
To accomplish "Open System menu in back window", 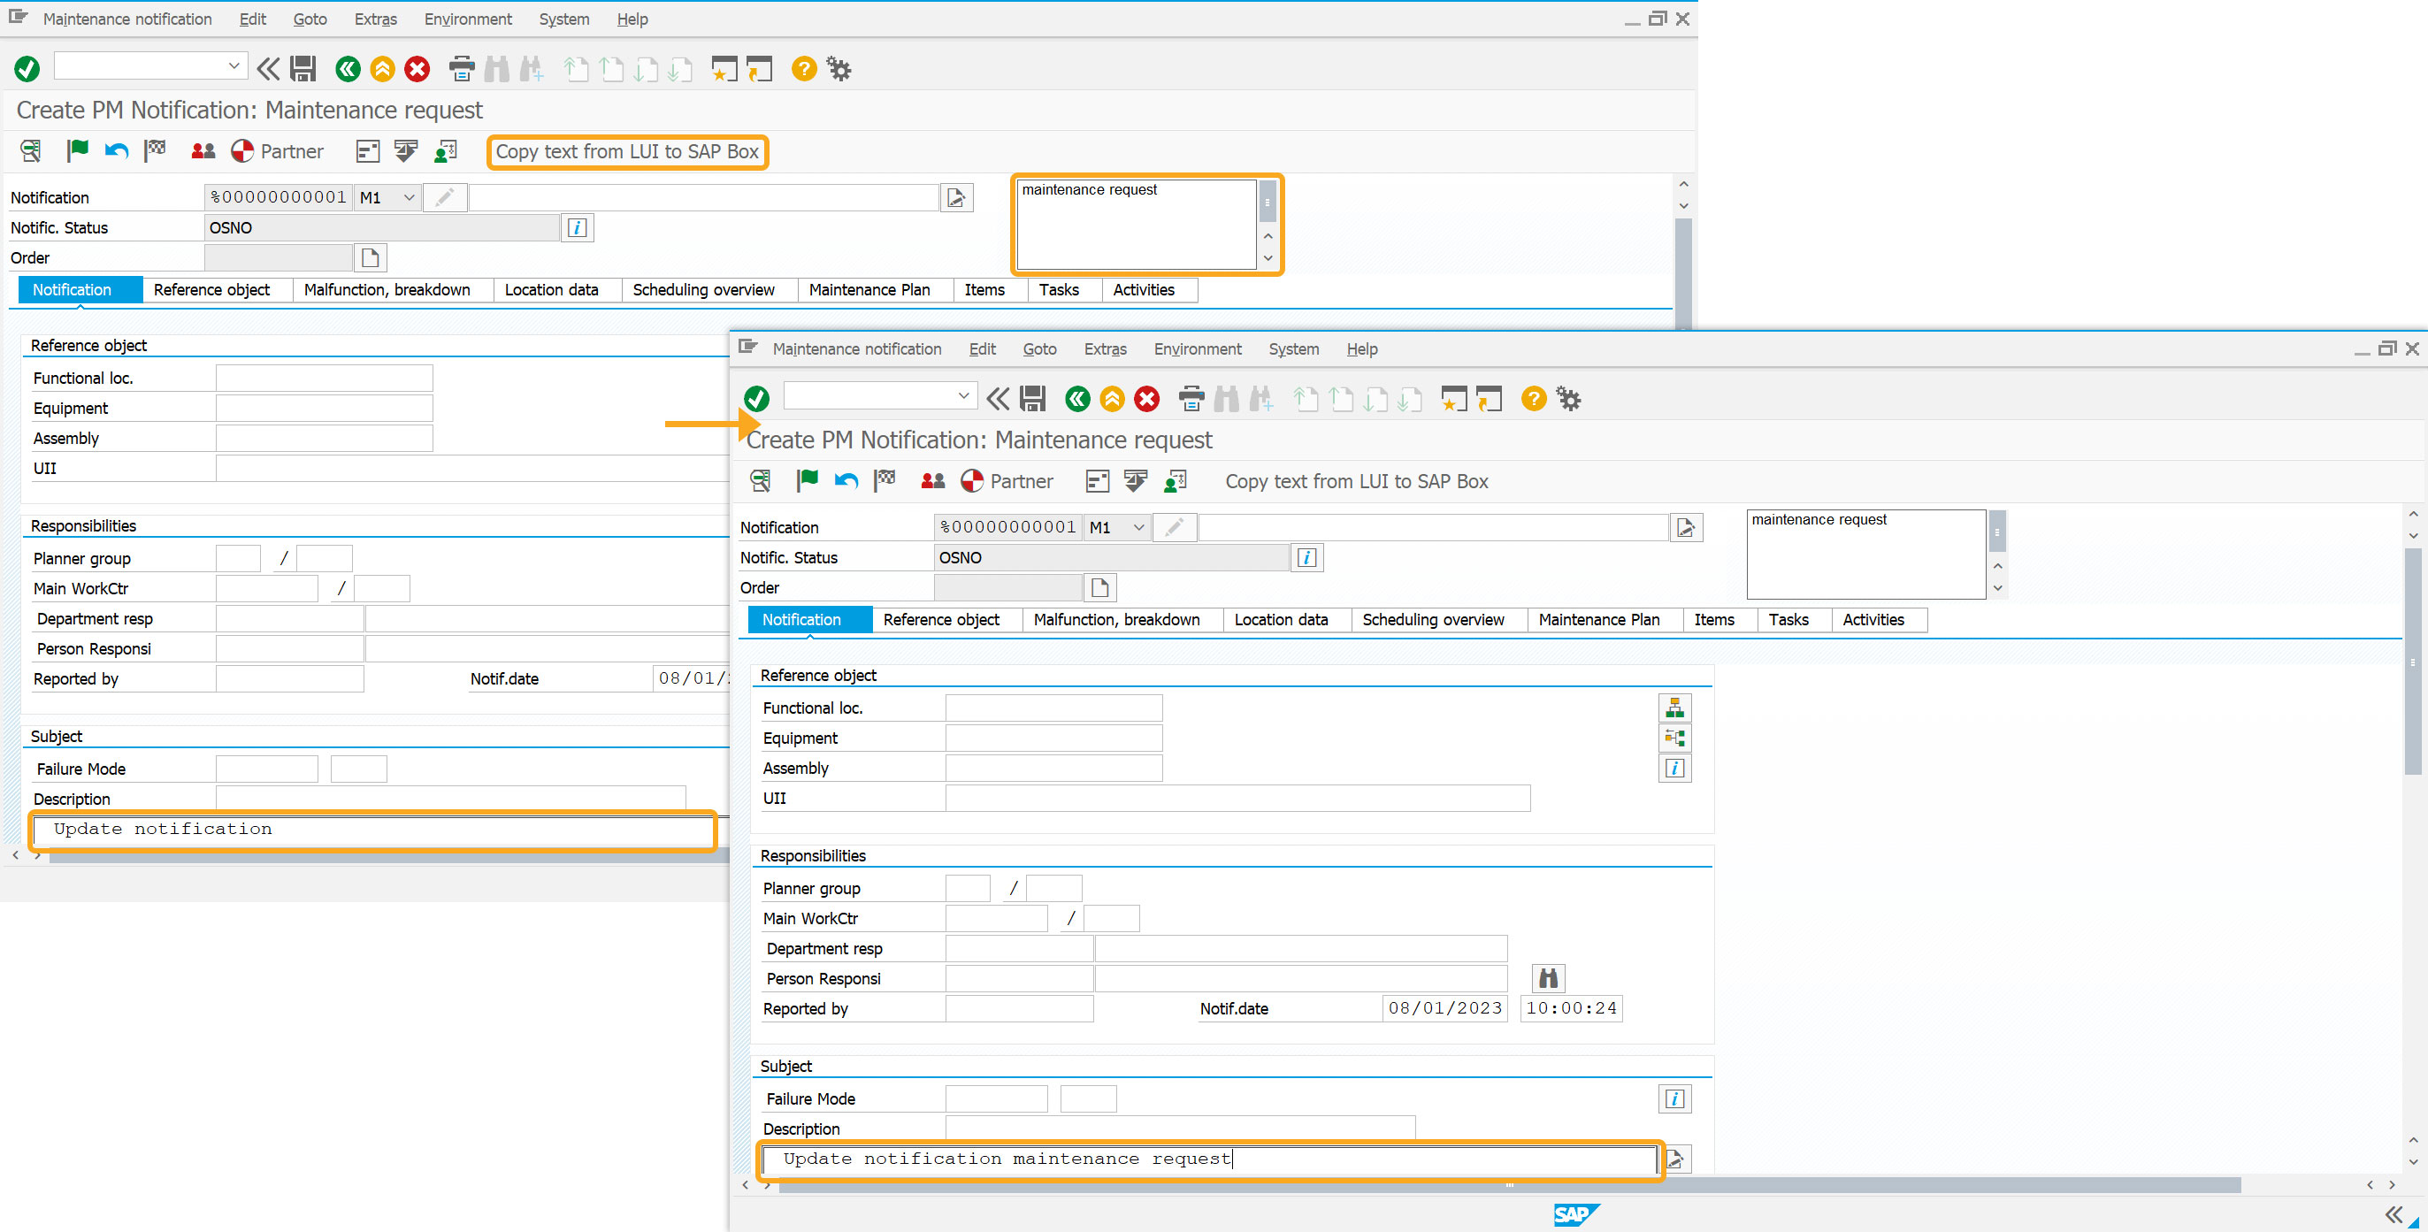I will pos(563,19).
